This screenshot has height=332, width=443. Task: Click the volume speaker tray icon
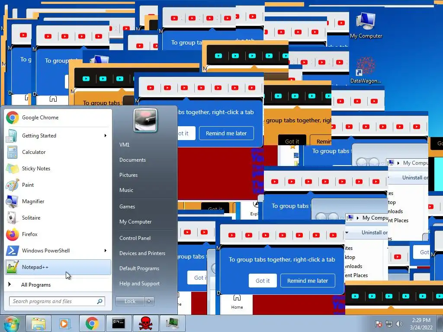(x=399, y=324)
